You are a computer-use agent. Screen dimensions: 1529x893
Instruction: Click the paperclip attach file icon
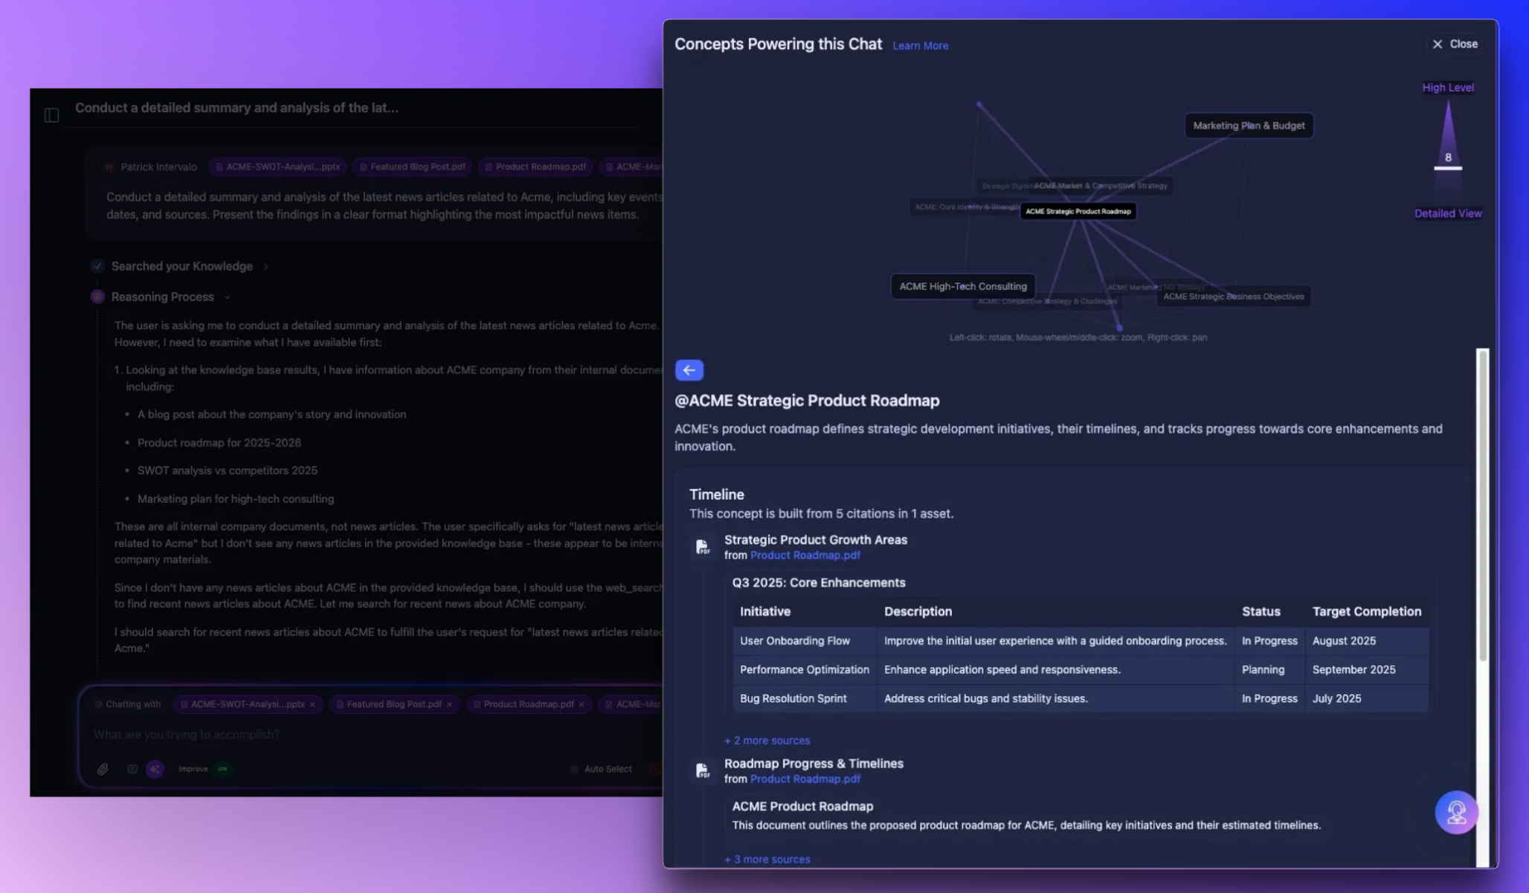103,770
